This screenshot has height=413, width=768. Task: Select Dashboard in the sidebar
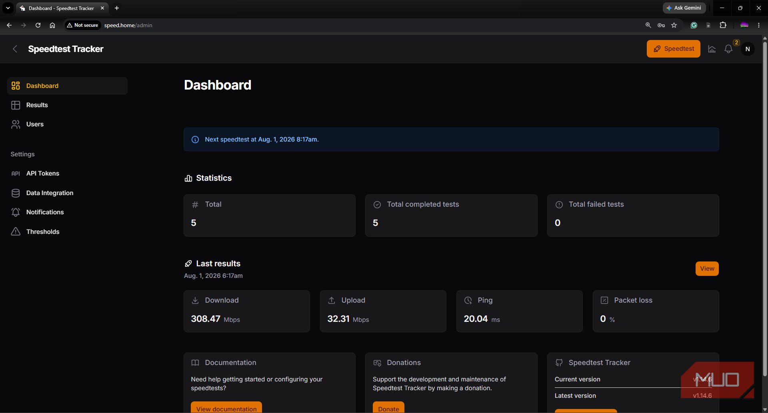[x=67, y=86]
